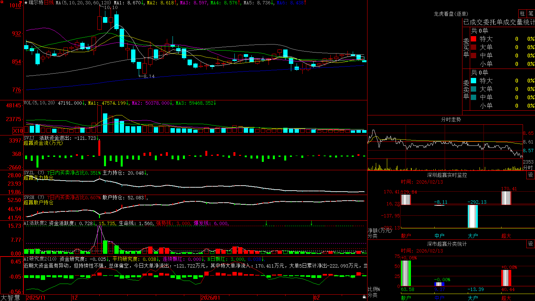Click the 生命线: 1.560 label
The height and width of the screenshot is (301, 535).
(136, 223)
